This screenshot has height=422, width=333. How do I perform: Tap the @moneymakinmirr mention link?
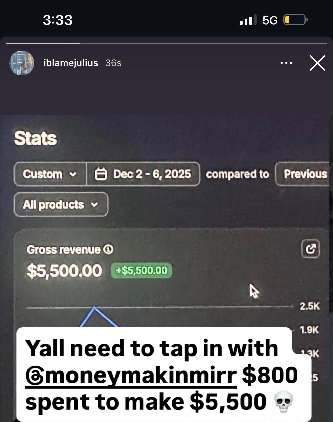coord(131,375)
